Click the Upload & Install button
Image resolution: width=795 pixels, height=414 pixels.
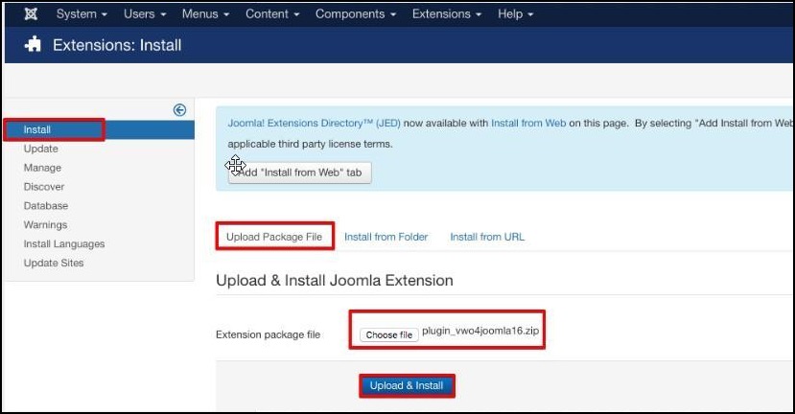click(407, 385)
